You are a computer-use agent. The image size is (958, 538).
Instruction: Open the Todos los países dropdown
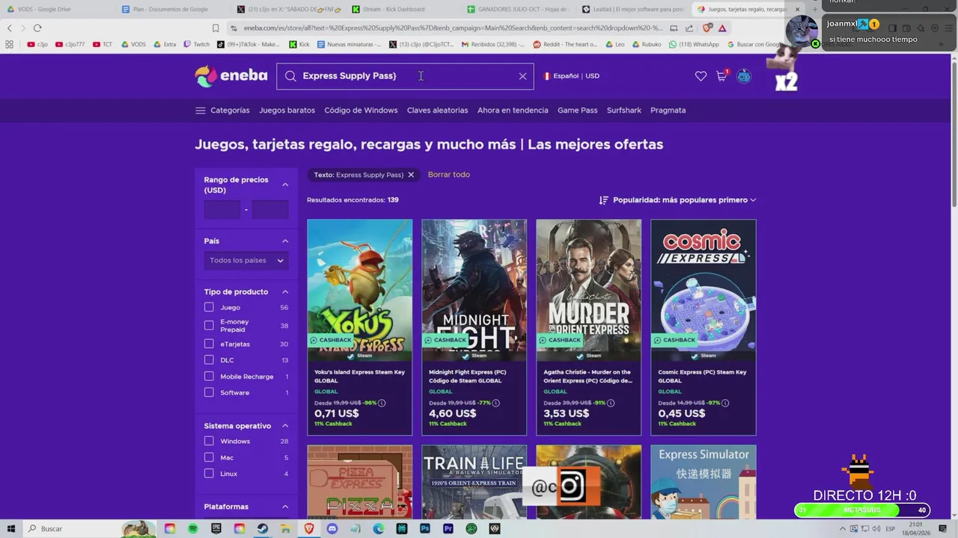click(x=246, y=261)
